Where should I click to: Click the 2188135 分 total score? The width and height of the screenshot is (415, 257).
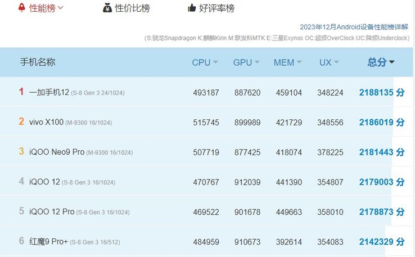point(382,92)
